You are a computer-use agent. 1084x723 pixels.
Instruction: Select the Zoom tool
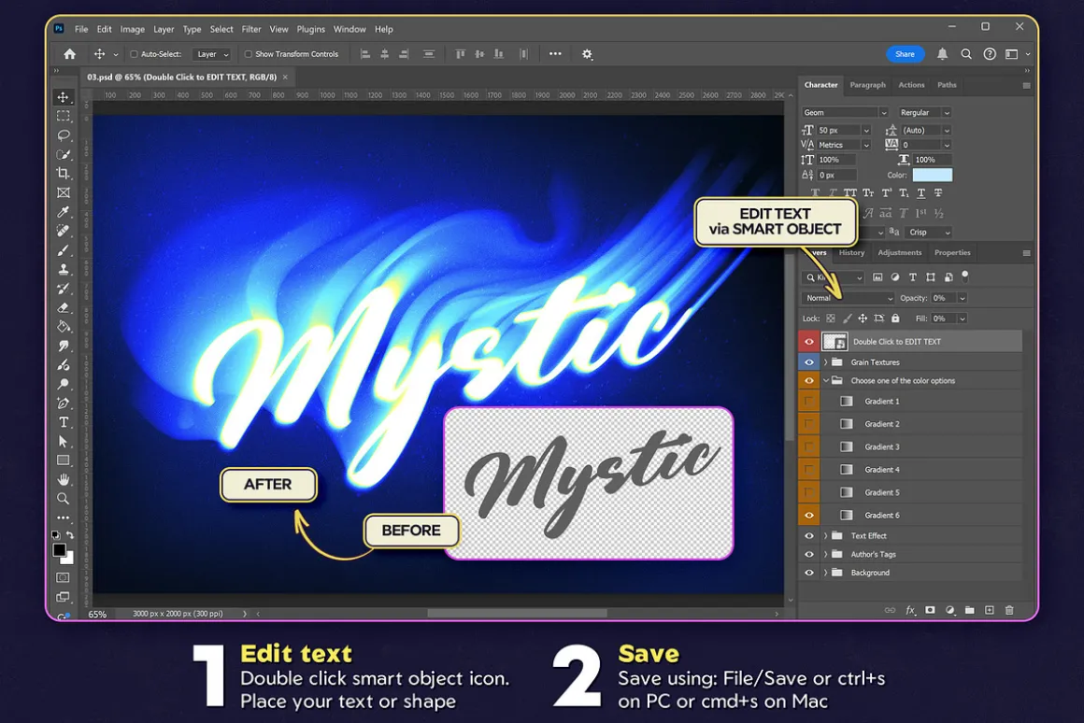pyautogui.click(x=64, y=499)
